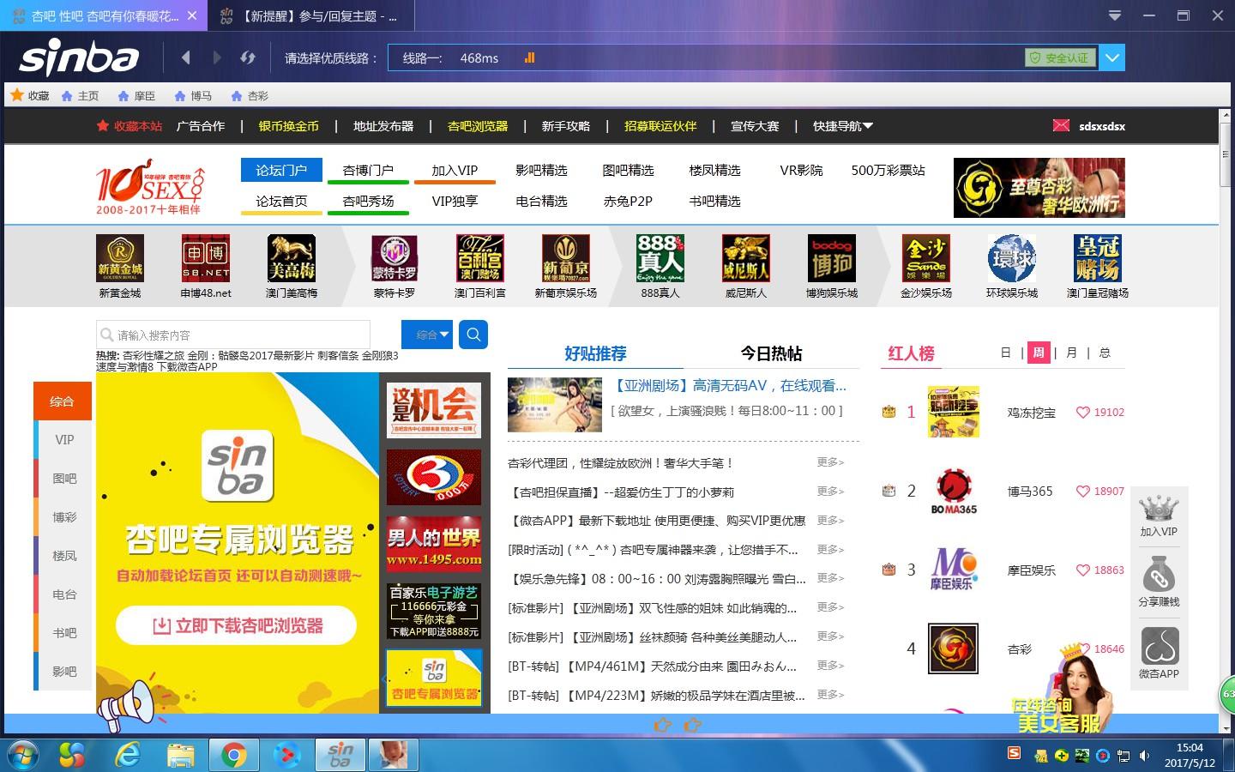Open the 博狗娱乐城 sponsor icon
1235x772 pixels.
pyautogui.click(x=832, y=258)
